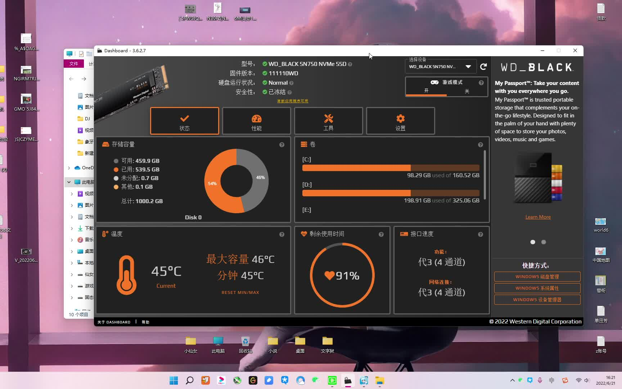Screen dimensions: 622x389
Task: Select DJ folder in Explorer sidebar
Action: click(x=84, y=119)
